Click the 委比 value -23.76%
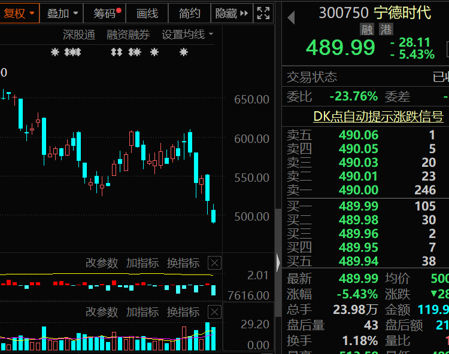The image size is (449, 354). pyautogui.click(x=354, y=96)
